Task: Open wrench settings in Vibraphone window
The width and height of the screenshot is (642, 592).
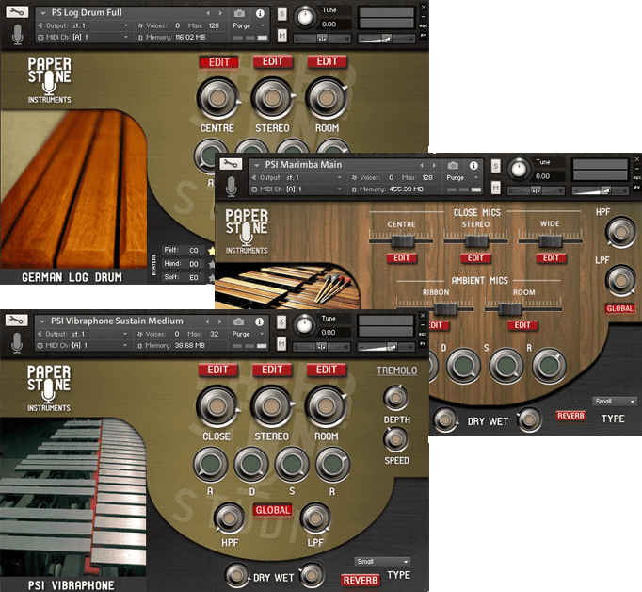Action: (x=16, y=320)
